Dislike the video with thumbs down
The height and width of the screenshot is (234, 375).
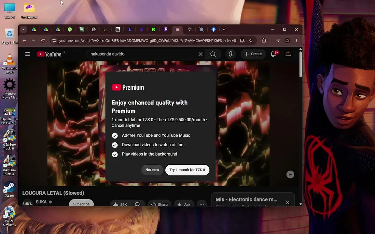tap(138, 204)
